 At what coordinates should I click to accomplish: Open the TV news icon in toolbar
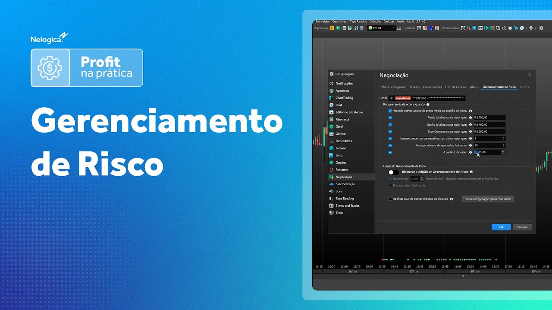[431, 28]
